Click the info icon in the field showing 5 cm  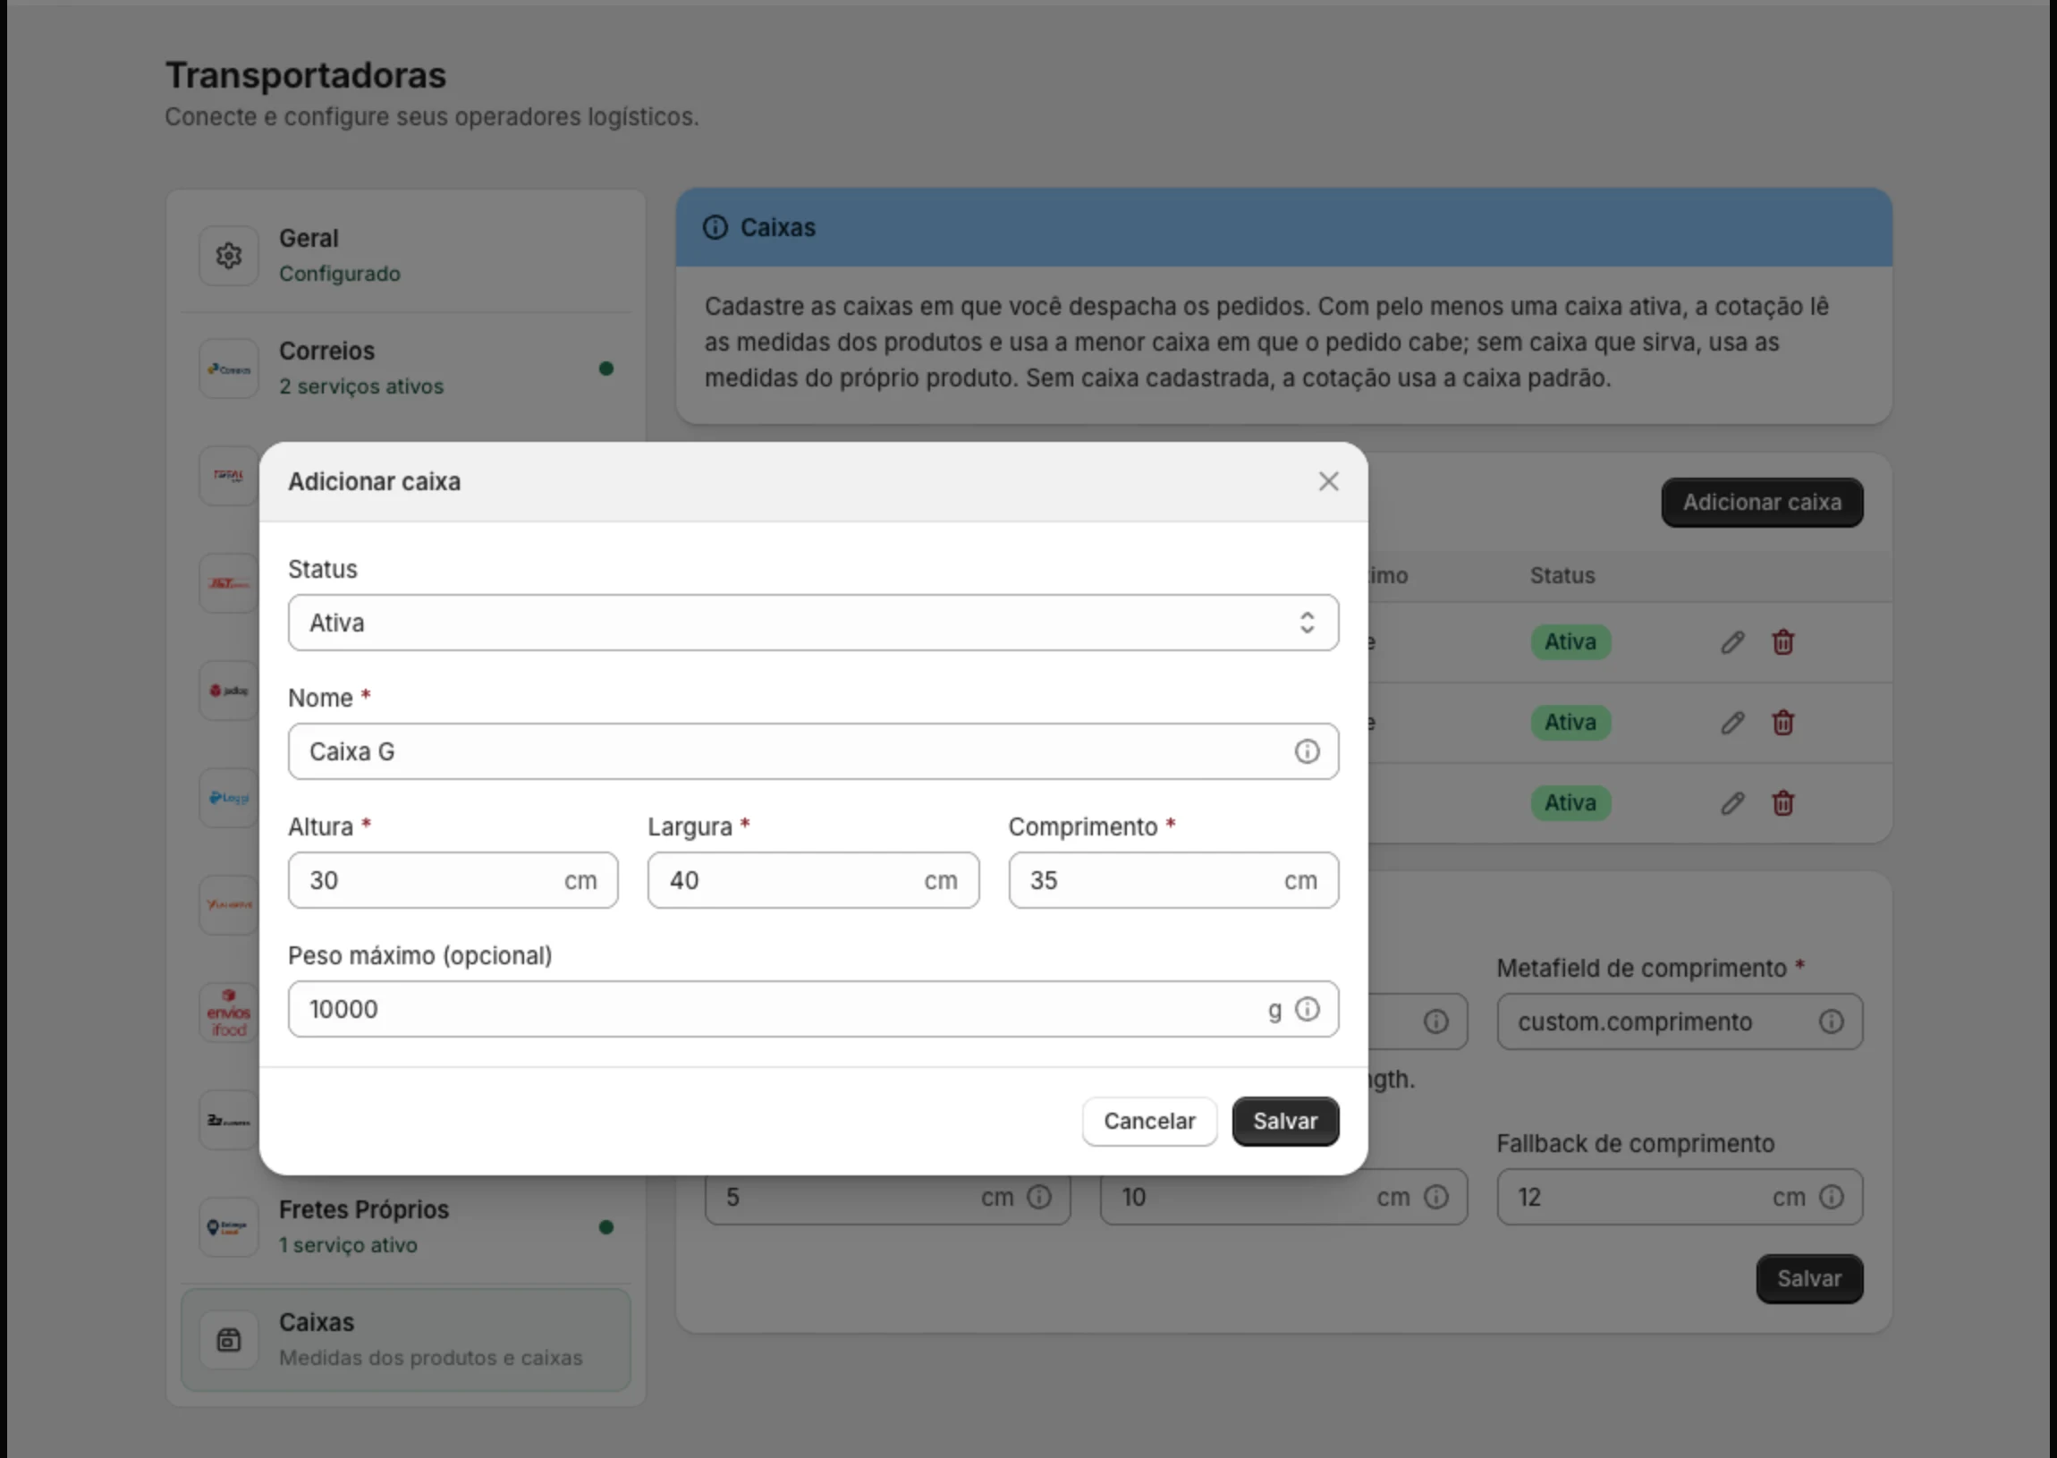(x=1039, y=1197)
